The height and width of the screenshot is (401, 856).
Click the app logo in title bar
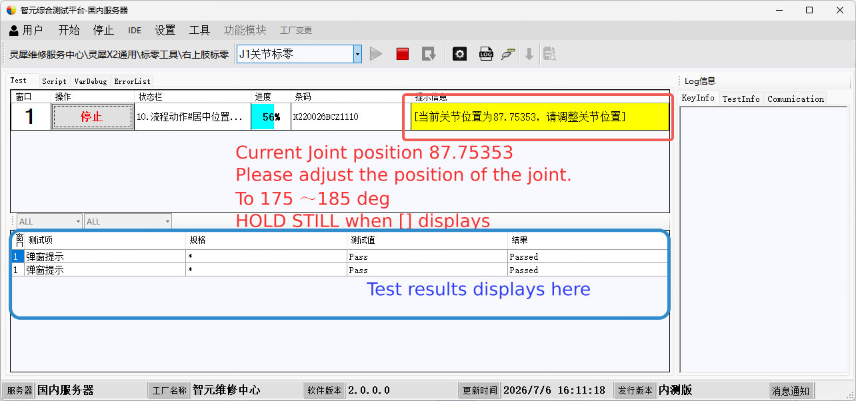(x=11, y=10)
